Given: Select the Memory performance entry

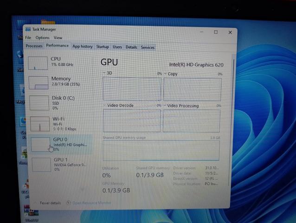Looking at the screenshot, I should pos(59,82).
